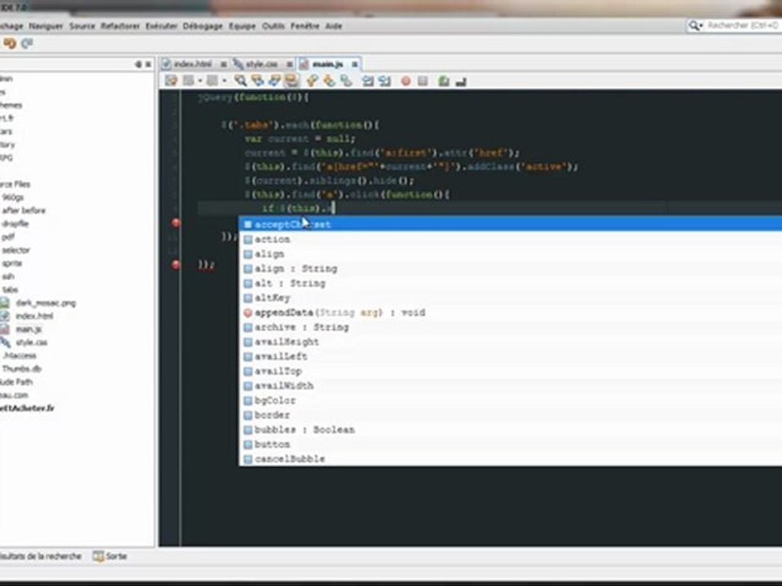The width and height of the screenshot is (782, 586).
Task: Select bgColor completion entry
Action: 511,400
